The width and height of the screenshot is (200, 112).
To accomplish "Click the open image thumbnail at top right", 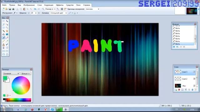I will pos(192,11).
